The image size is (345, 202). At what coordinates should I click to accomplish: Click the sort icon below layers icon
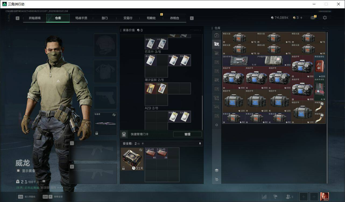(x=217, y=179)
